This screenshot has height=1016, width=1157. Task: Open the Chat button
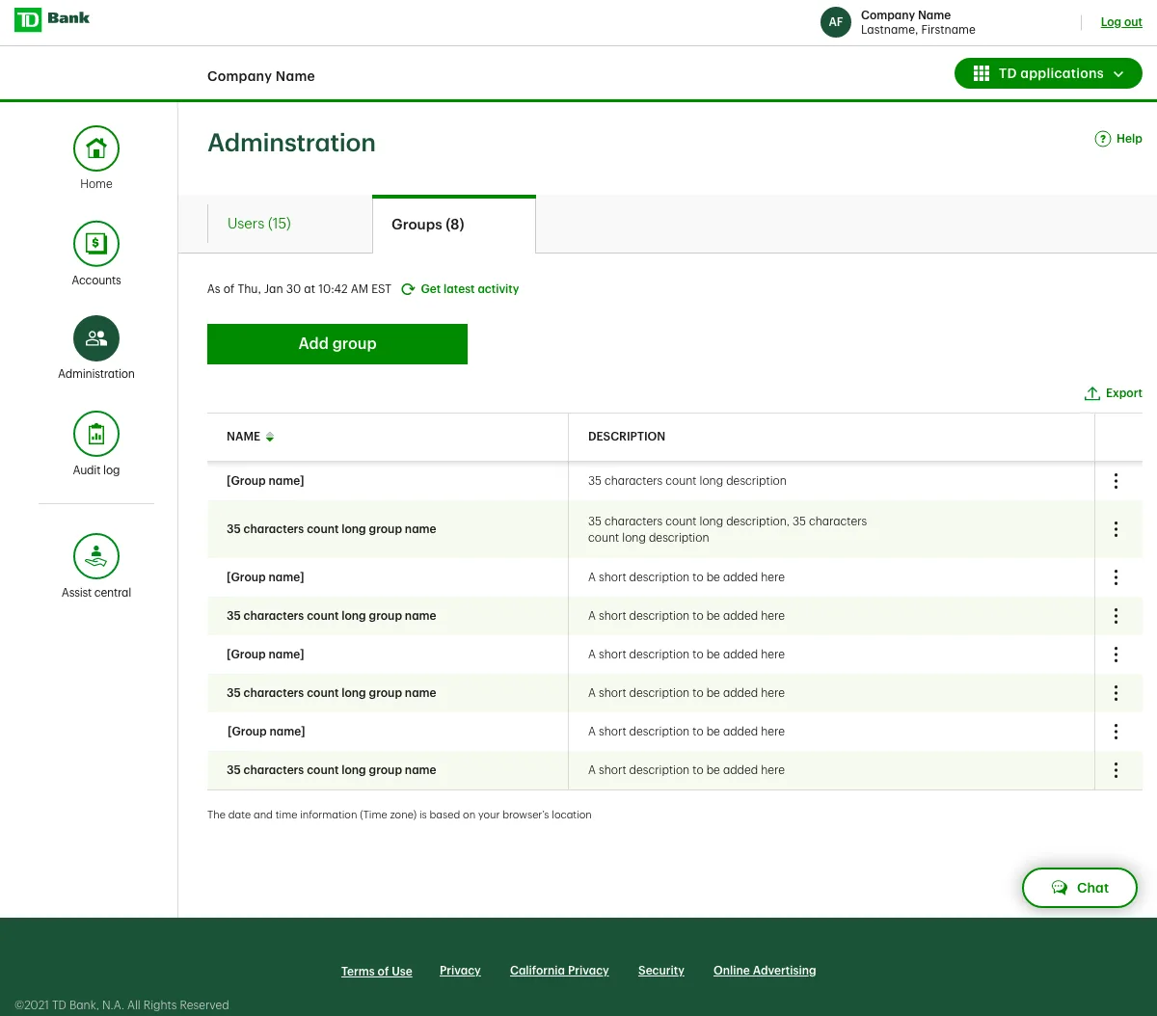click(1080, 888)
